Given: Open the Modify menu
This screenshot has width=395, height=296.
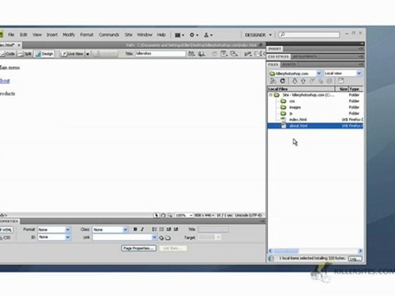Looking at the screenshot, I should point(69,35).
